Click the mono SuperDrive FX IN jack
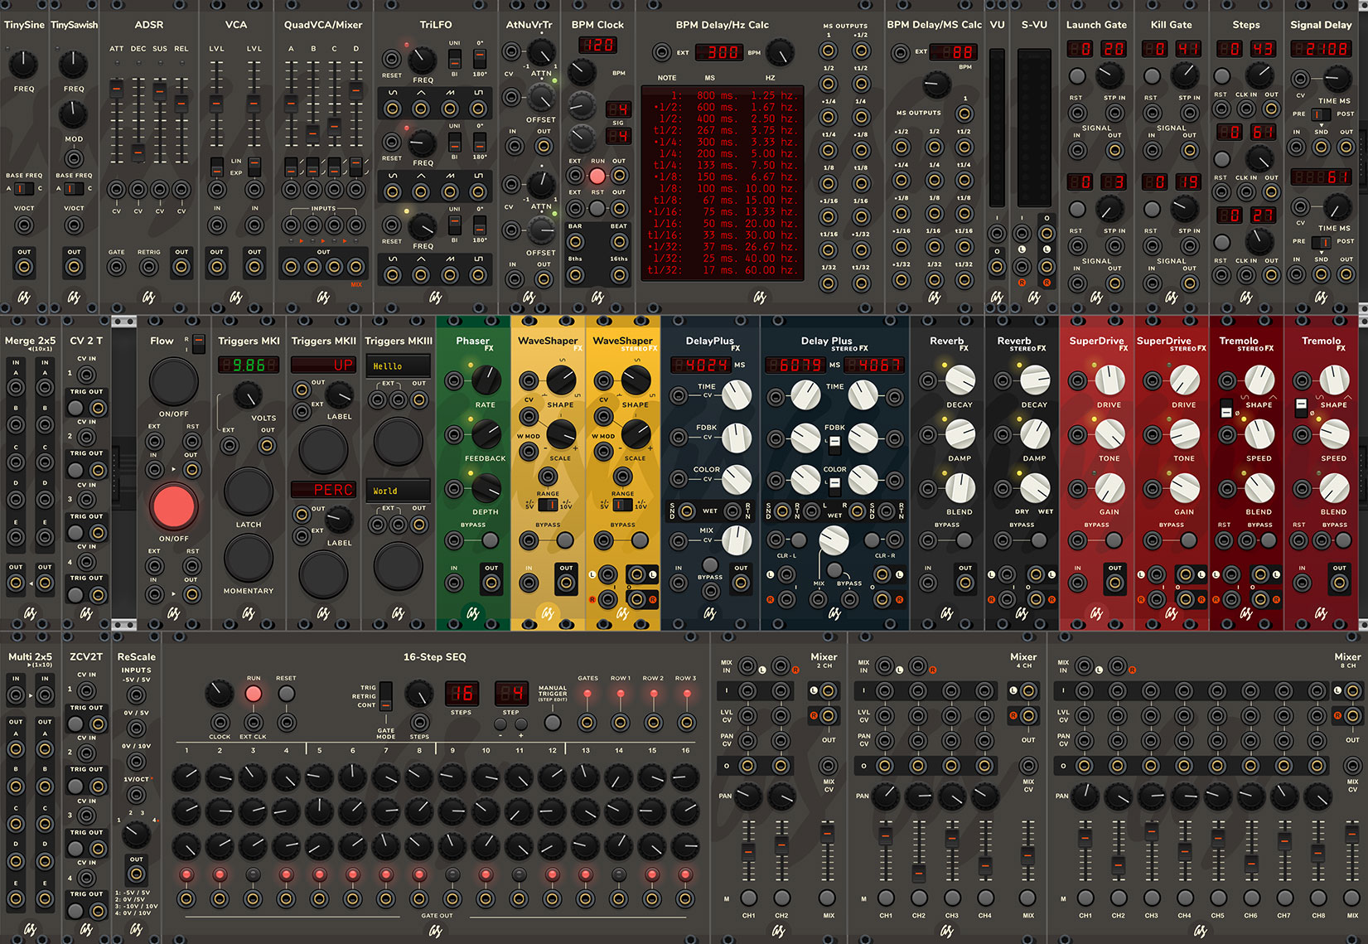The width and height of the screenshot is (1368, 944). (x=1077, y=583)
